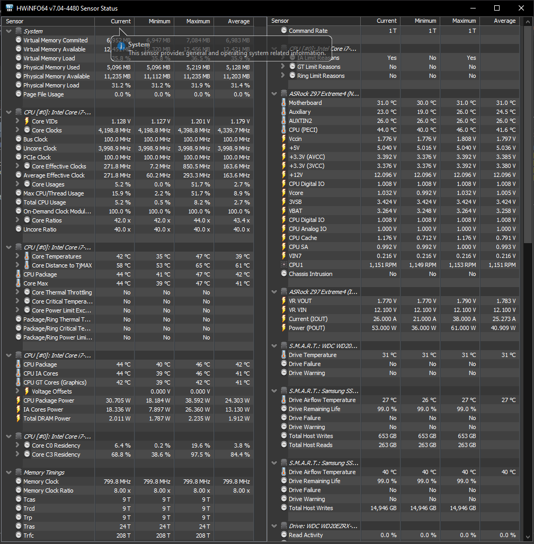Screen dimensions: 534x544
Task: Click the 4,198.8 MHz current Core Clocks value
Action: [114, 130]
